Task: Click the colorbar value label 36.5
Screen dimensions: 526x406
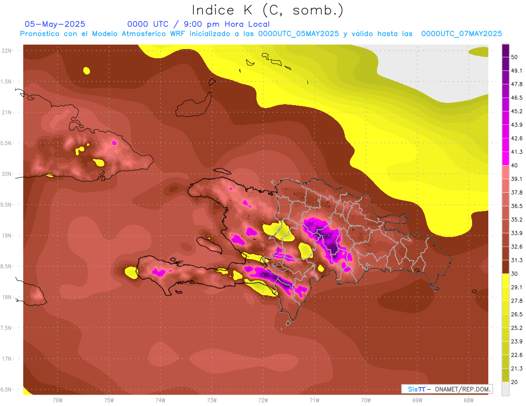Action: [517, 206]
